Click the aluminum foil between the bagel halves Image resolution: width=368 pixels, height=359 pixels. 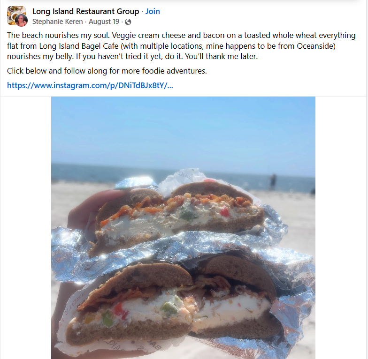pyautogui.click(x=178, y=248)
